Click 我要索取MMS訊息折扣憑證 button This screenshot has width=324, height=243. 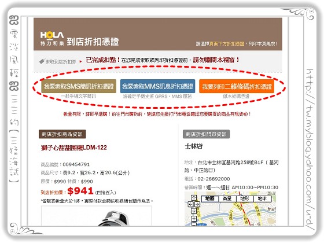157,86
